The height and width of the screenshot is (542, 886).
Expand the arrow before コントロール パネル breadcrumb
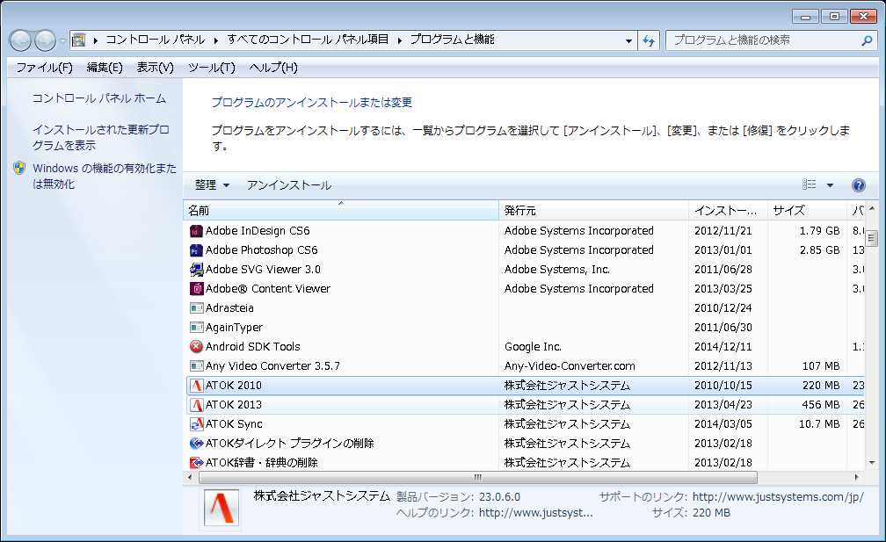click(x=96, y=40)
